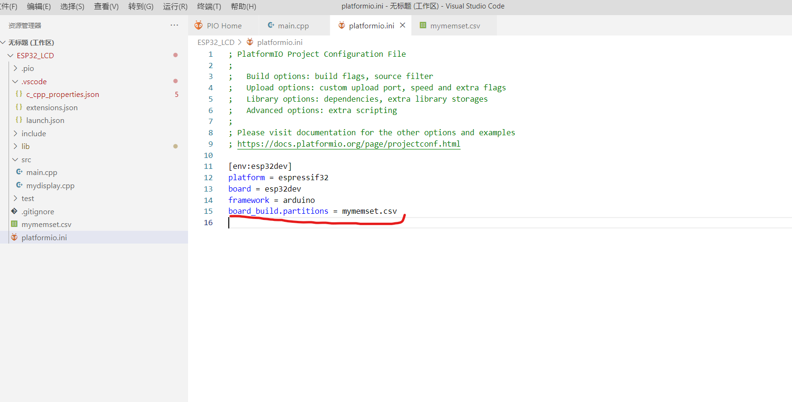Open the explorer more actions ellipsis
Image resolution: width=792 pixels, height=402 pixels.
pyautogui.click(x=174, y=25)
